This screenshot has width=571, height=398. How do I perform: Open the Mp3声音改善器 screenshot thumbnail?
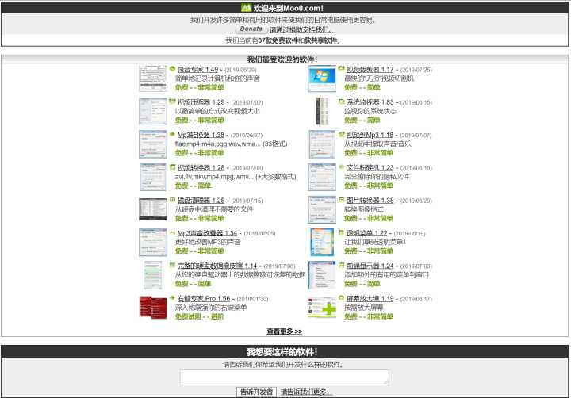pyautogui.click(x=153, y=242)
